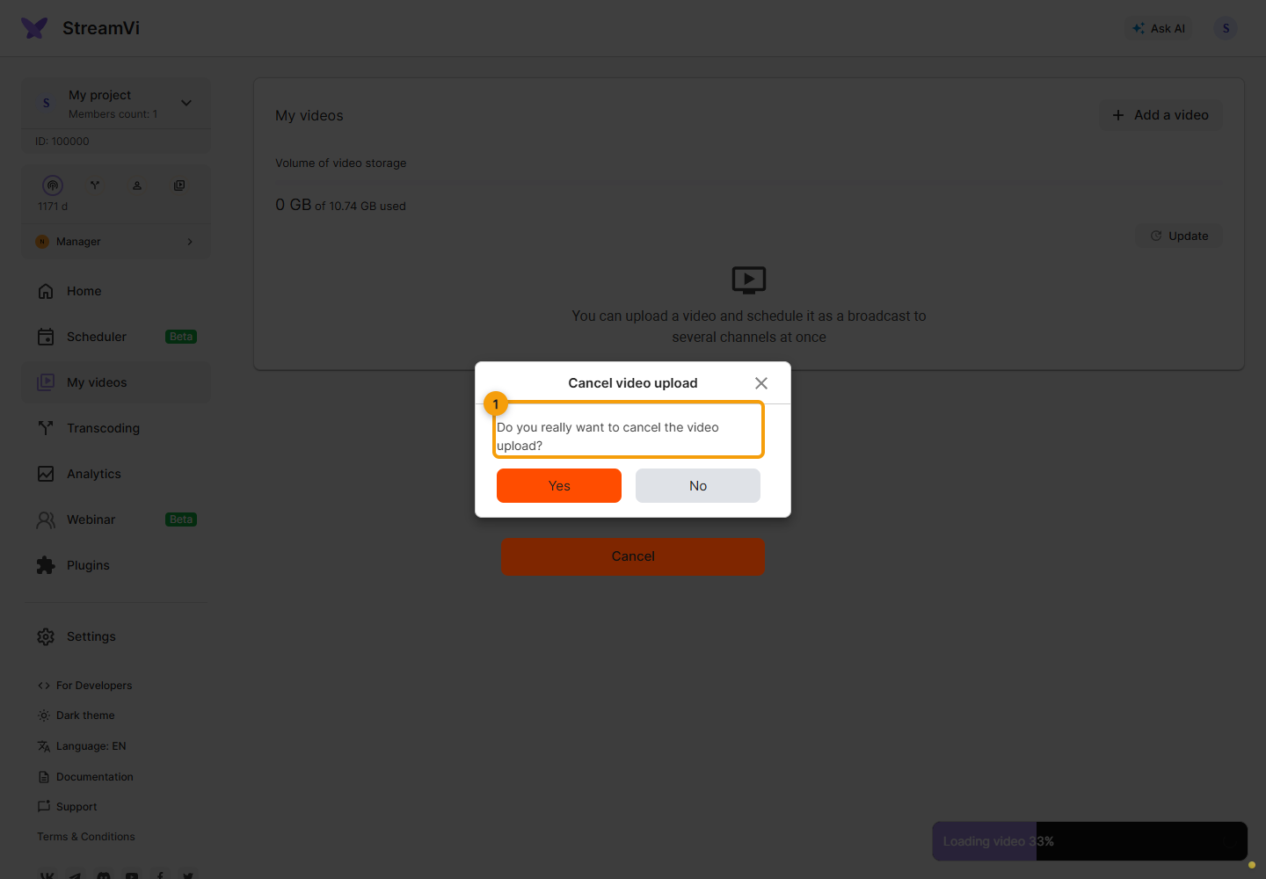Viewport: 1266px width, 879px height.
Task: Select the person tariff icon
Action: [x=137, y=185]
